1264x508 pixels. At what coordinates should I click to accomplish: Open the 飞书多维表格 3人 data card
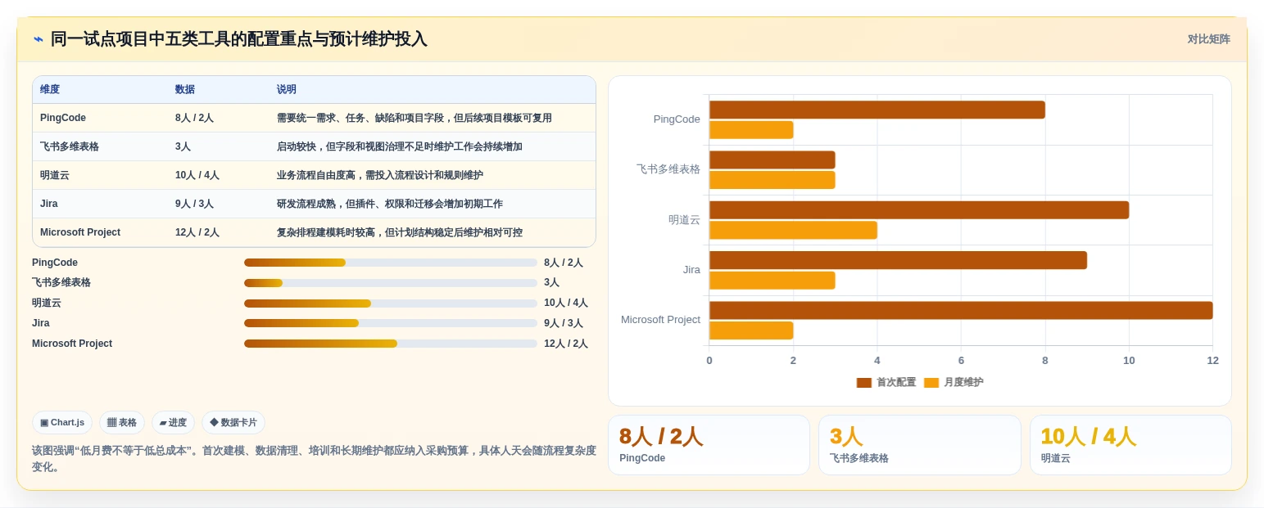click(x=920, y=445)
